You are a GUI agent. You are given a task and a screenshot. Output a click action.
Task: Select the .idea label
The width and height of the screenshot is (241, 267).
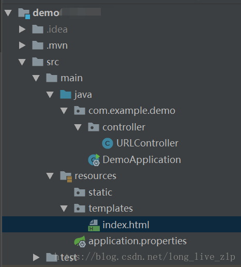[57, 29]
